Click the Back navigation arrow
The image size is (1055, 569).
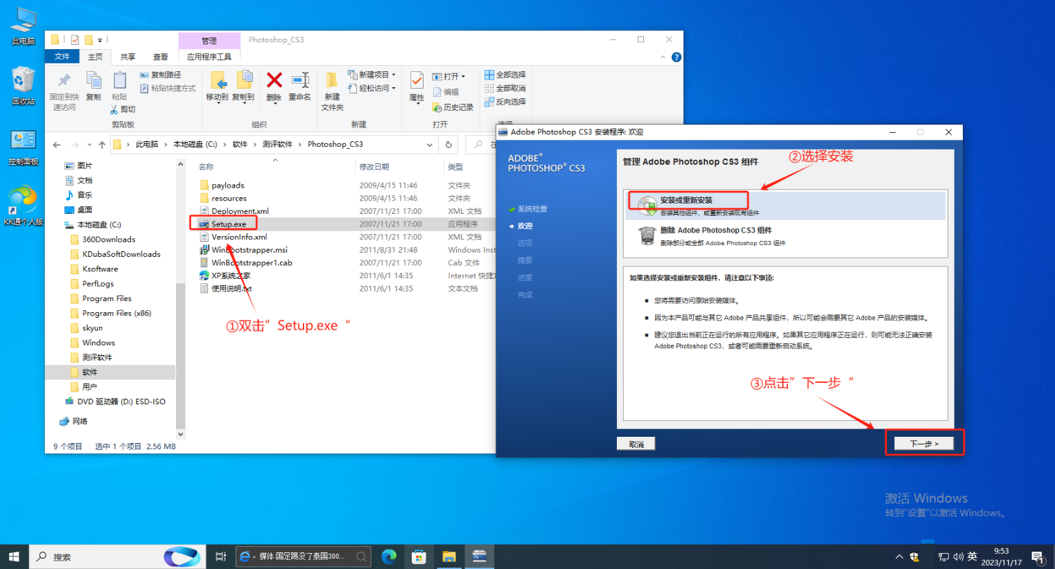click(x=57, y=145)
